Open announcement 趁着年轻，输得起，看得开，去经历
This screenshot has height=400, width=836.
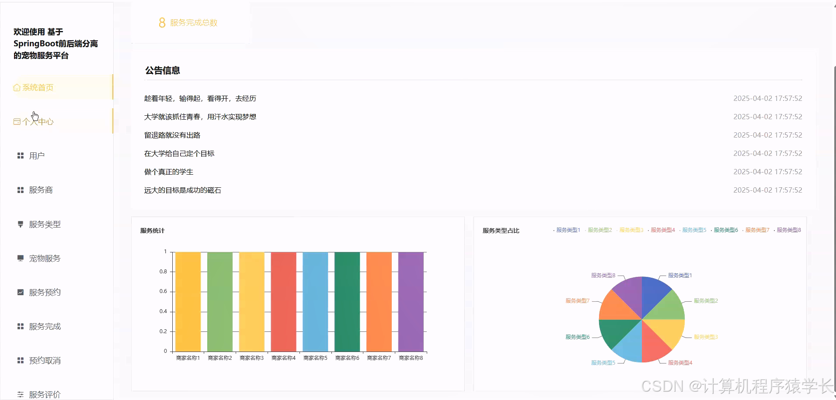pos(200,99)
